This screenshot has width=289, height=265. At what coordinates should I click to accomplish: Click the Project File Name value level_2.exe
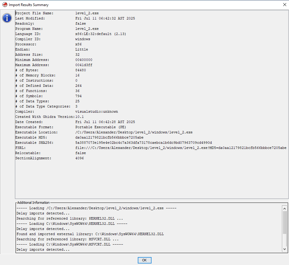coord(87,13)
